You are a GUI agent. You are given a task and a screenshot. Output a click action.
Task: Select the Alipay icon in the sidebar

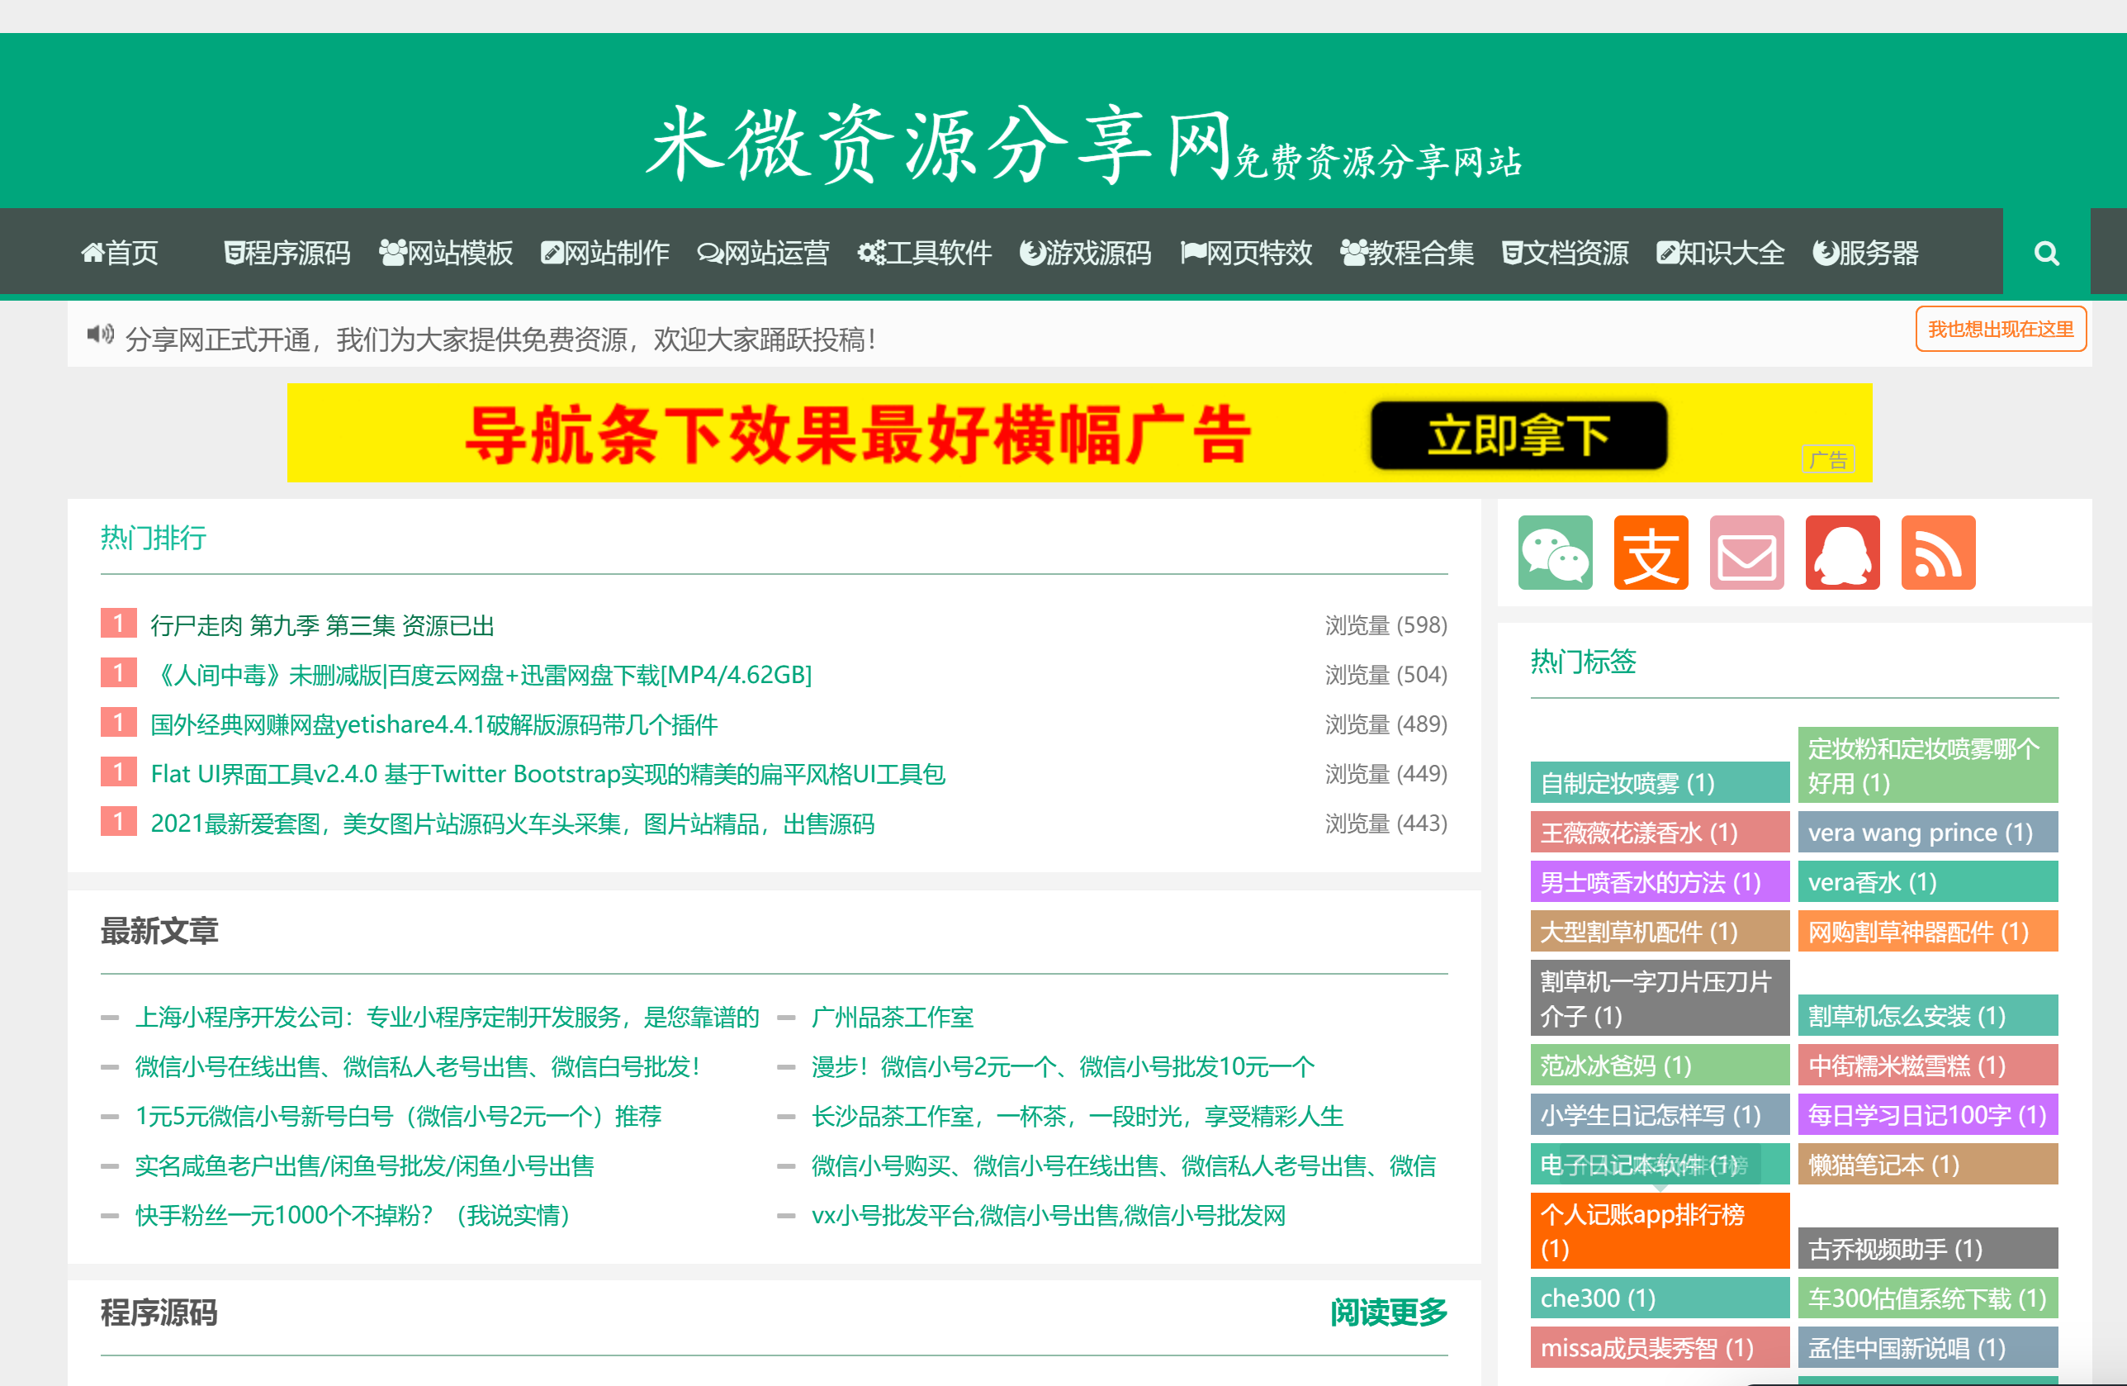[x=1651, y=553]
